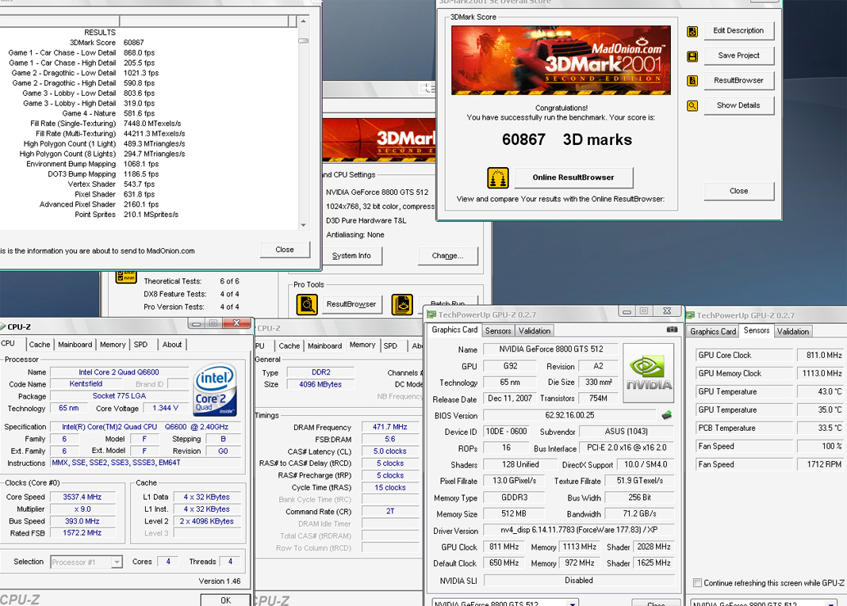Switch to Cache tab in front CPU-Z
This screenshot has width=847, height=606.
(40, 345)
